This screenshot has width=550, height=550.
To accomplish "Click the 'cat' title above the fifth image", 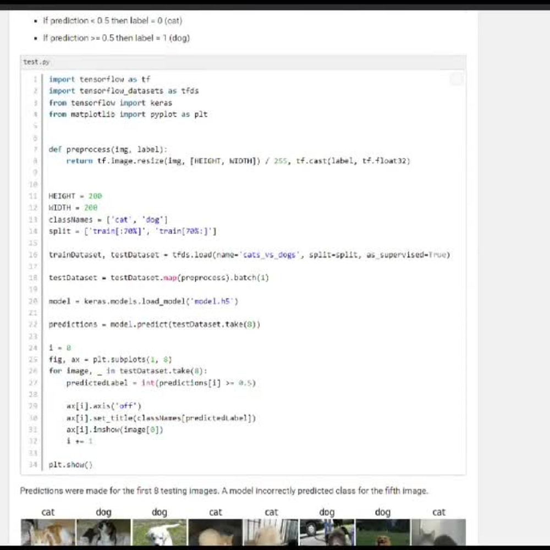I will (271, 513).
